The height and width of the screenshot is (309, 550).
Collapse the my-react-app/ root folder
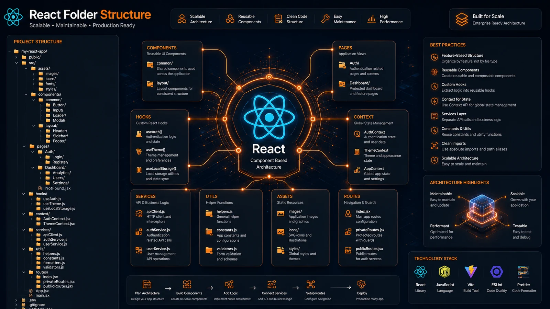[10, 51]
